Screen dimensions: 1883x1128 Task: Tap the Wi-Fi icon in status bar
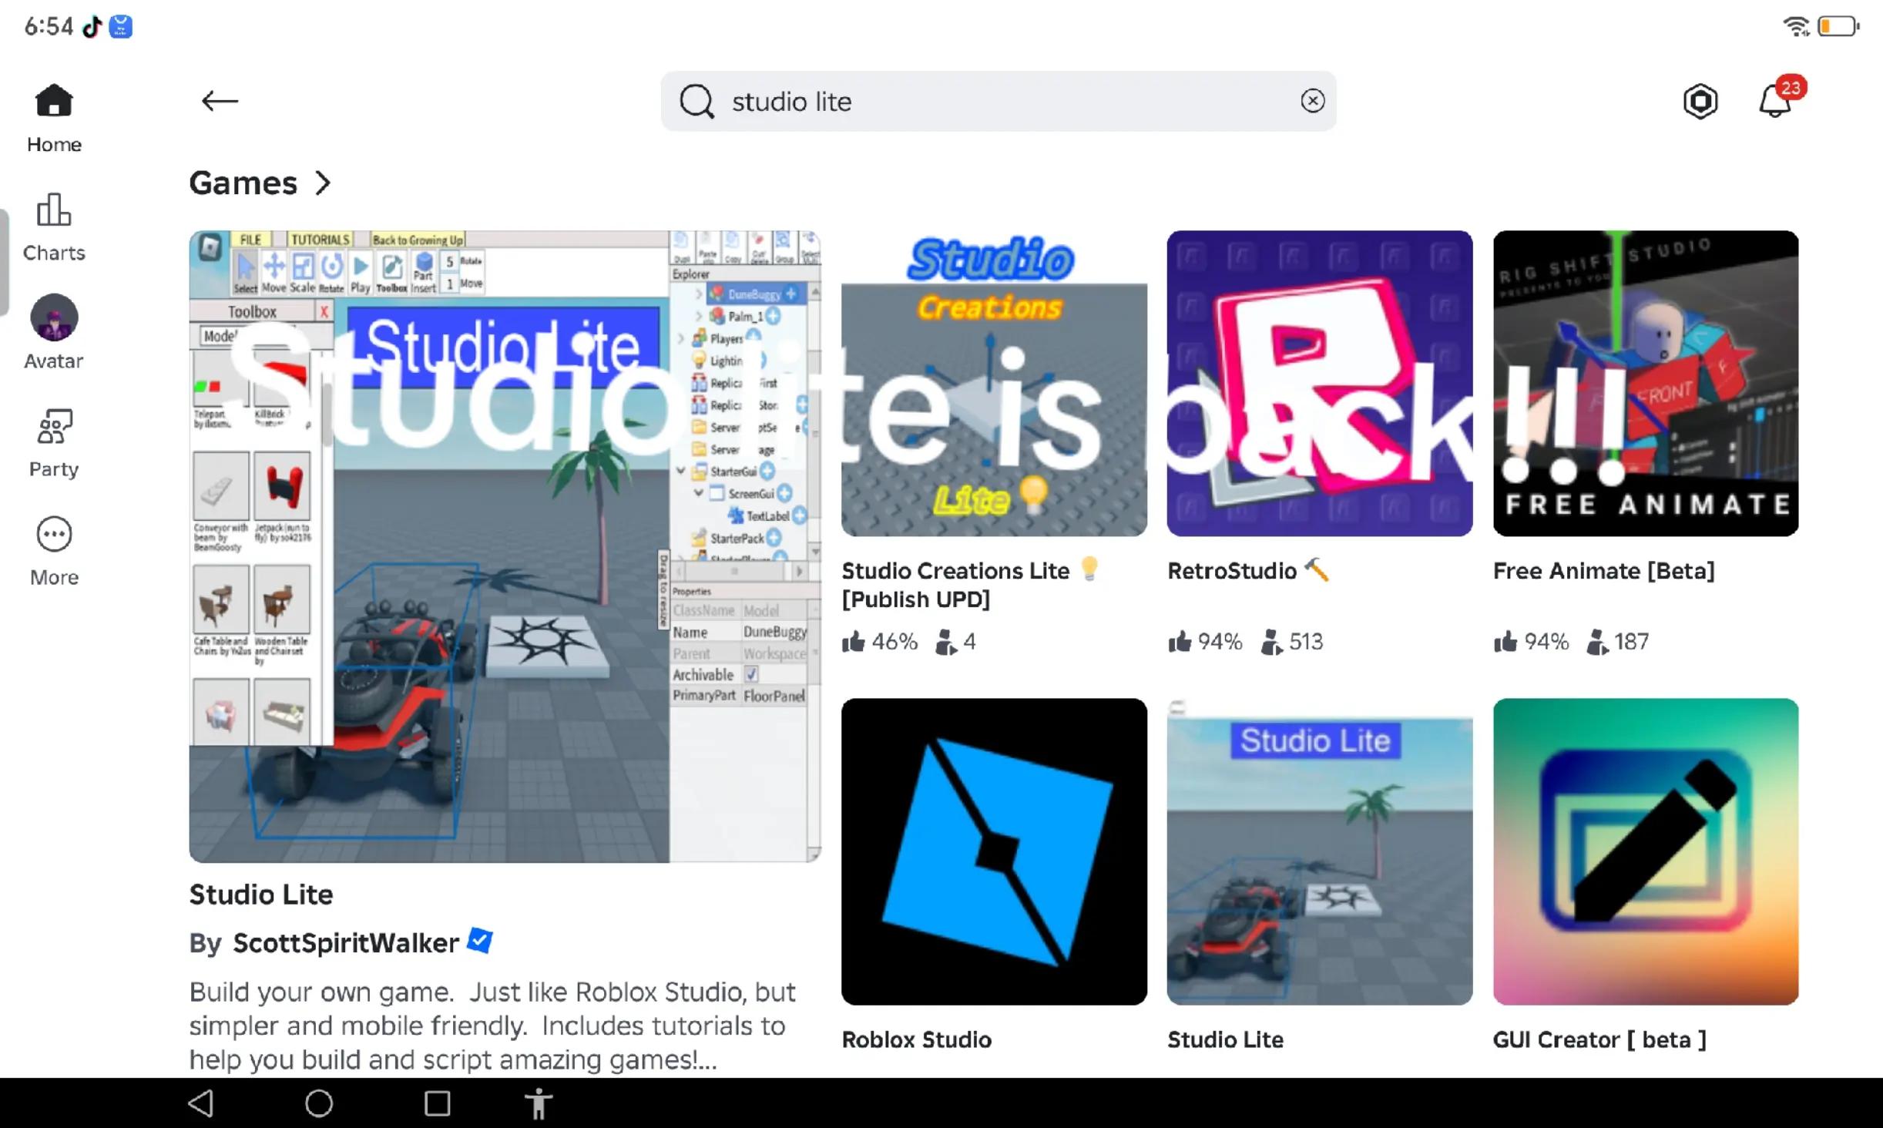coord(1796,27)
